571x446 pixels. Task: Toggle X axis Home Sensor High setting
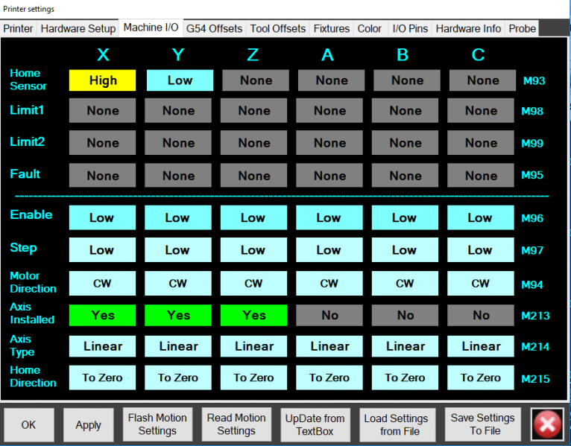[103, 80]
